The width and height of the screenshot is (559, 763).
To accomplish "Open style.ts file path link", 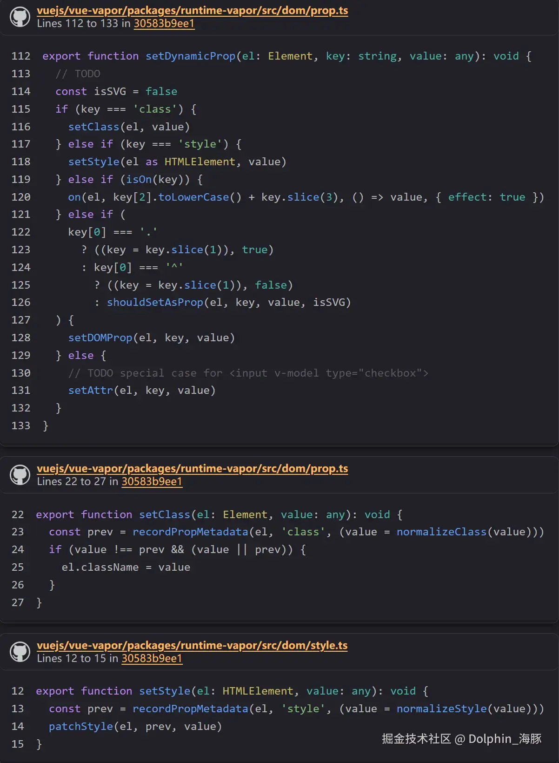I will 192,645.
